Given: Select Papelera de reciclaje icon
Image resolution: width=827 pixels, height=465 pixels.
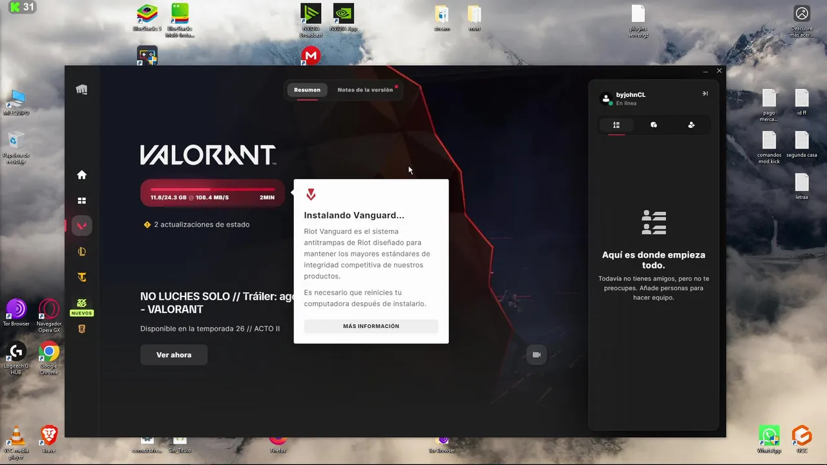Looking at the screenshot, I should coord(16,147).
